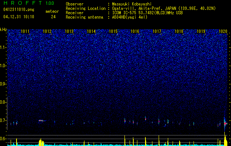Click the A504HB(yagi 4el) antenna text
This screenshot has width=231, height=146.
point(130,17)
